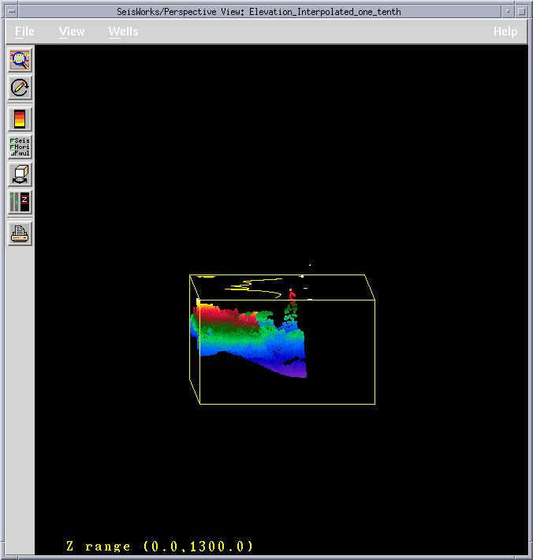Open the Wells menu

click(123, 32)
